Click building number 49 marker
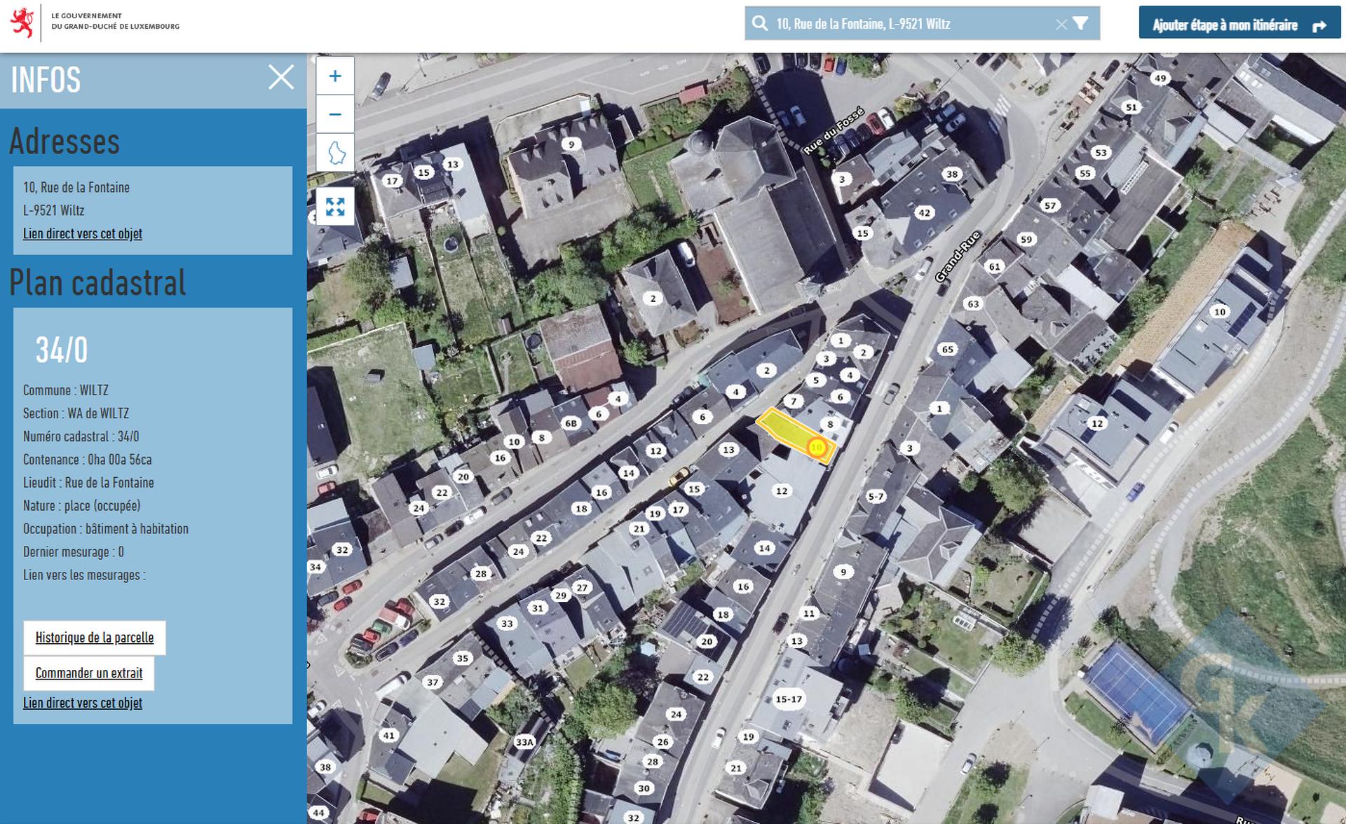The width and height of the screenshot is (1346, 824). click(1160, 78)
